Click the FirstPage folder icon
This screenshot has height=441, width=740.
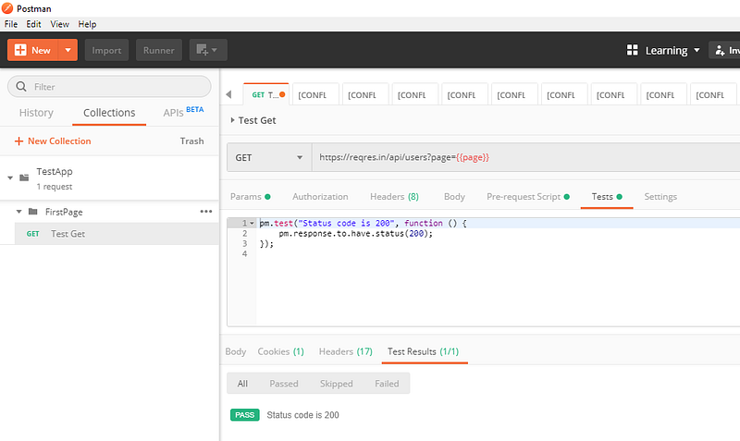[33, 212]
